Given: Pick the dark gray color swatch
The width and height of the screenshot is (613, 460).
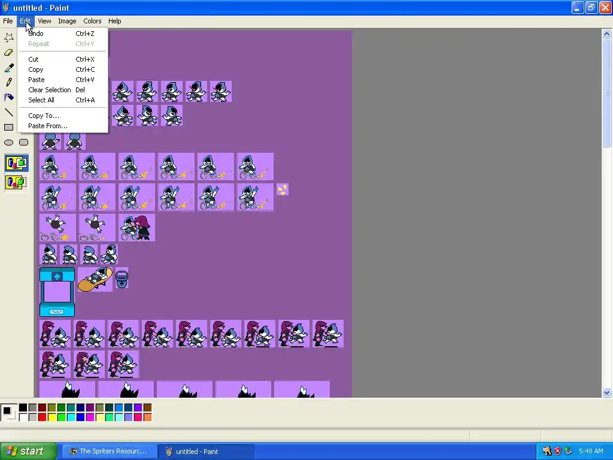Looking at the screenshot, I should 32,408.
